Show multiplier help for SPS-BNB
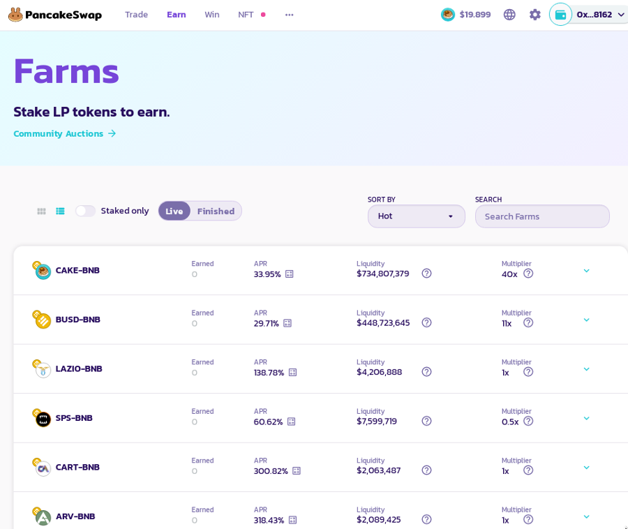This screenshot has height=529, width=628. point(528,422)
